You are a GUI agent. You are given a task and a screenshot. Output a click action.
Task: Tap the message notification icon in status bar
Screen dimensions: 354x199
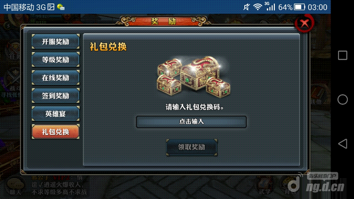tap(61, 7)
